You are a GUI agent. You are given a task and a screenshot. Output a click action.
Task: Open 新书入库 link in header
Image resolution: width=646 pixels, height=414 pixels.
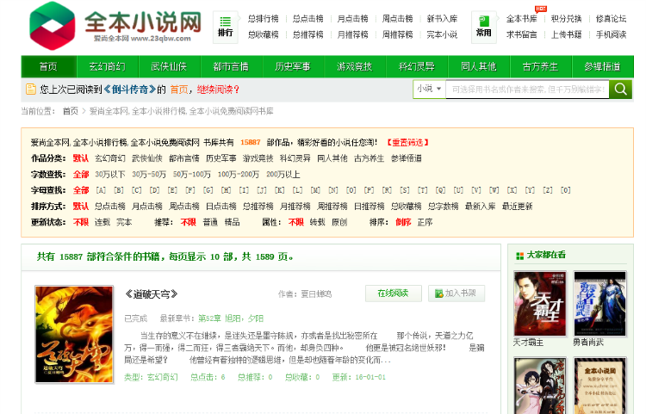[442, 19]
